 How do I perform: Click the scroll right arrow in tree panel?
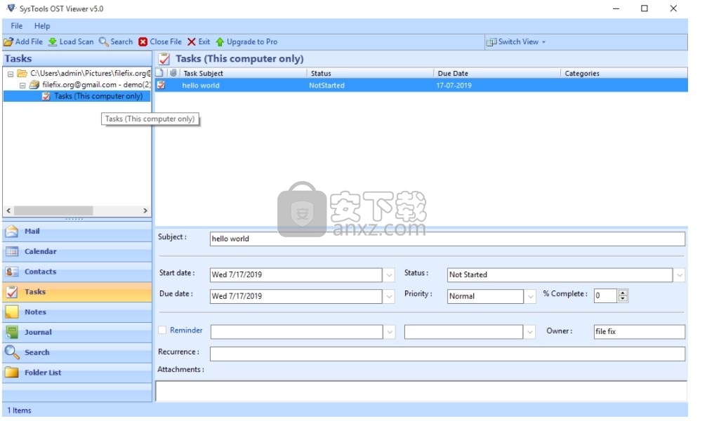[145, 211]
